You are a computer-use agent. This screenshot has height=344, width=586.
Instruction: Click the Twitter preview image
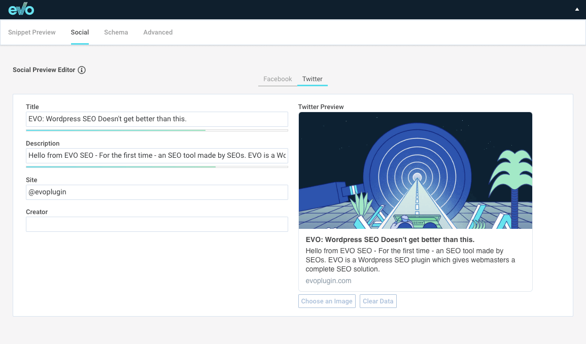pyautogui.click(x=415, y=170)
